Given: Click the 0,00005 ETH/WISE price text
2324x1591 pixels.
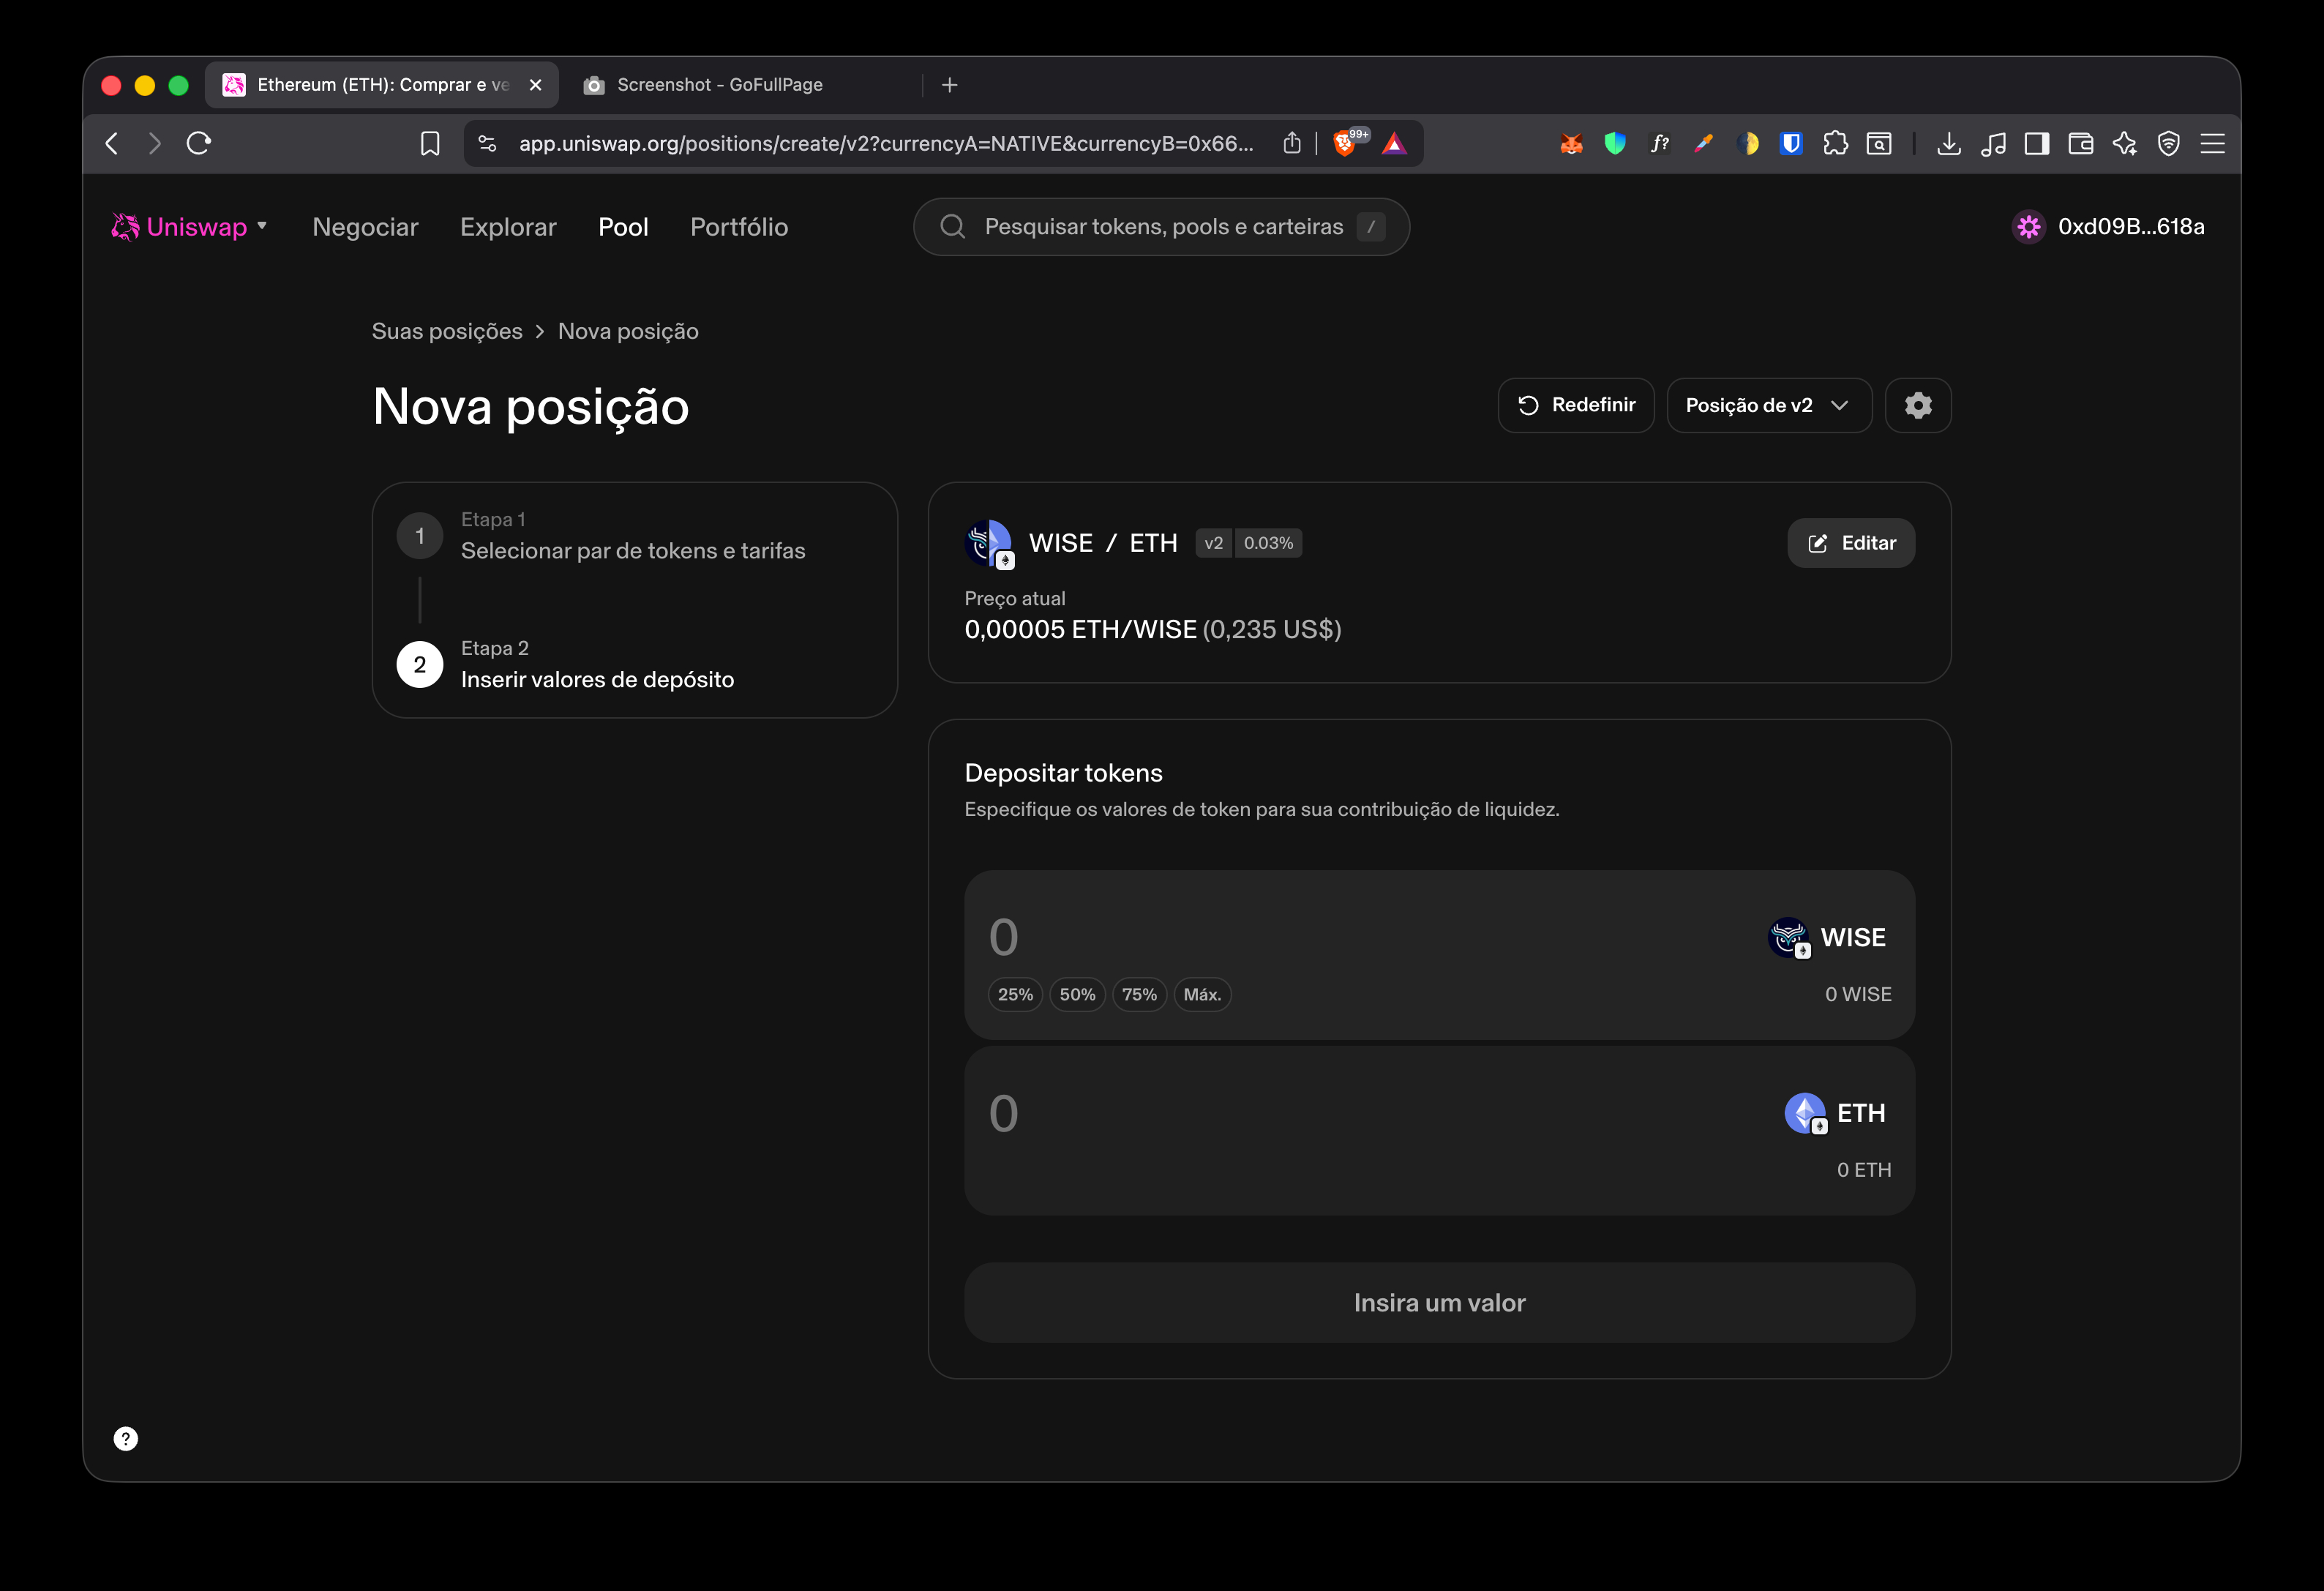Looking at the screenshot, I should click(1080, 629).
